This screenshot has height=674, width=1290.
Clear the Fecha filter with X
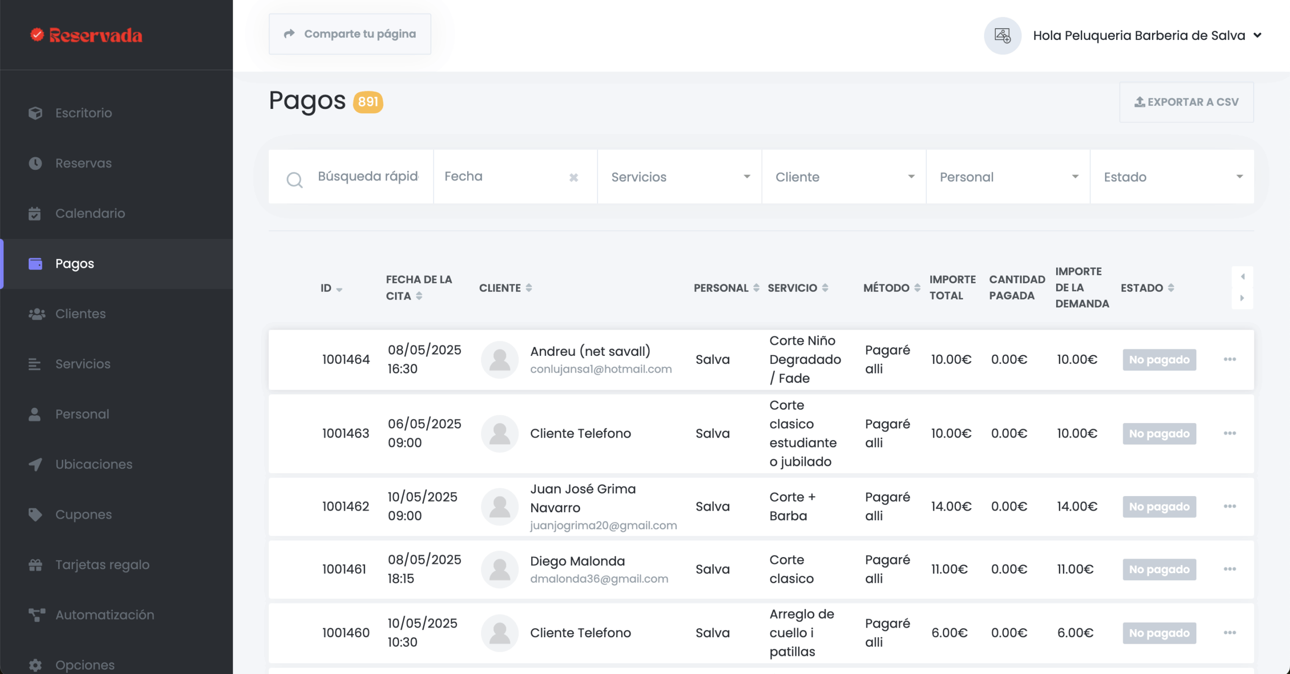tap(573, 177)
